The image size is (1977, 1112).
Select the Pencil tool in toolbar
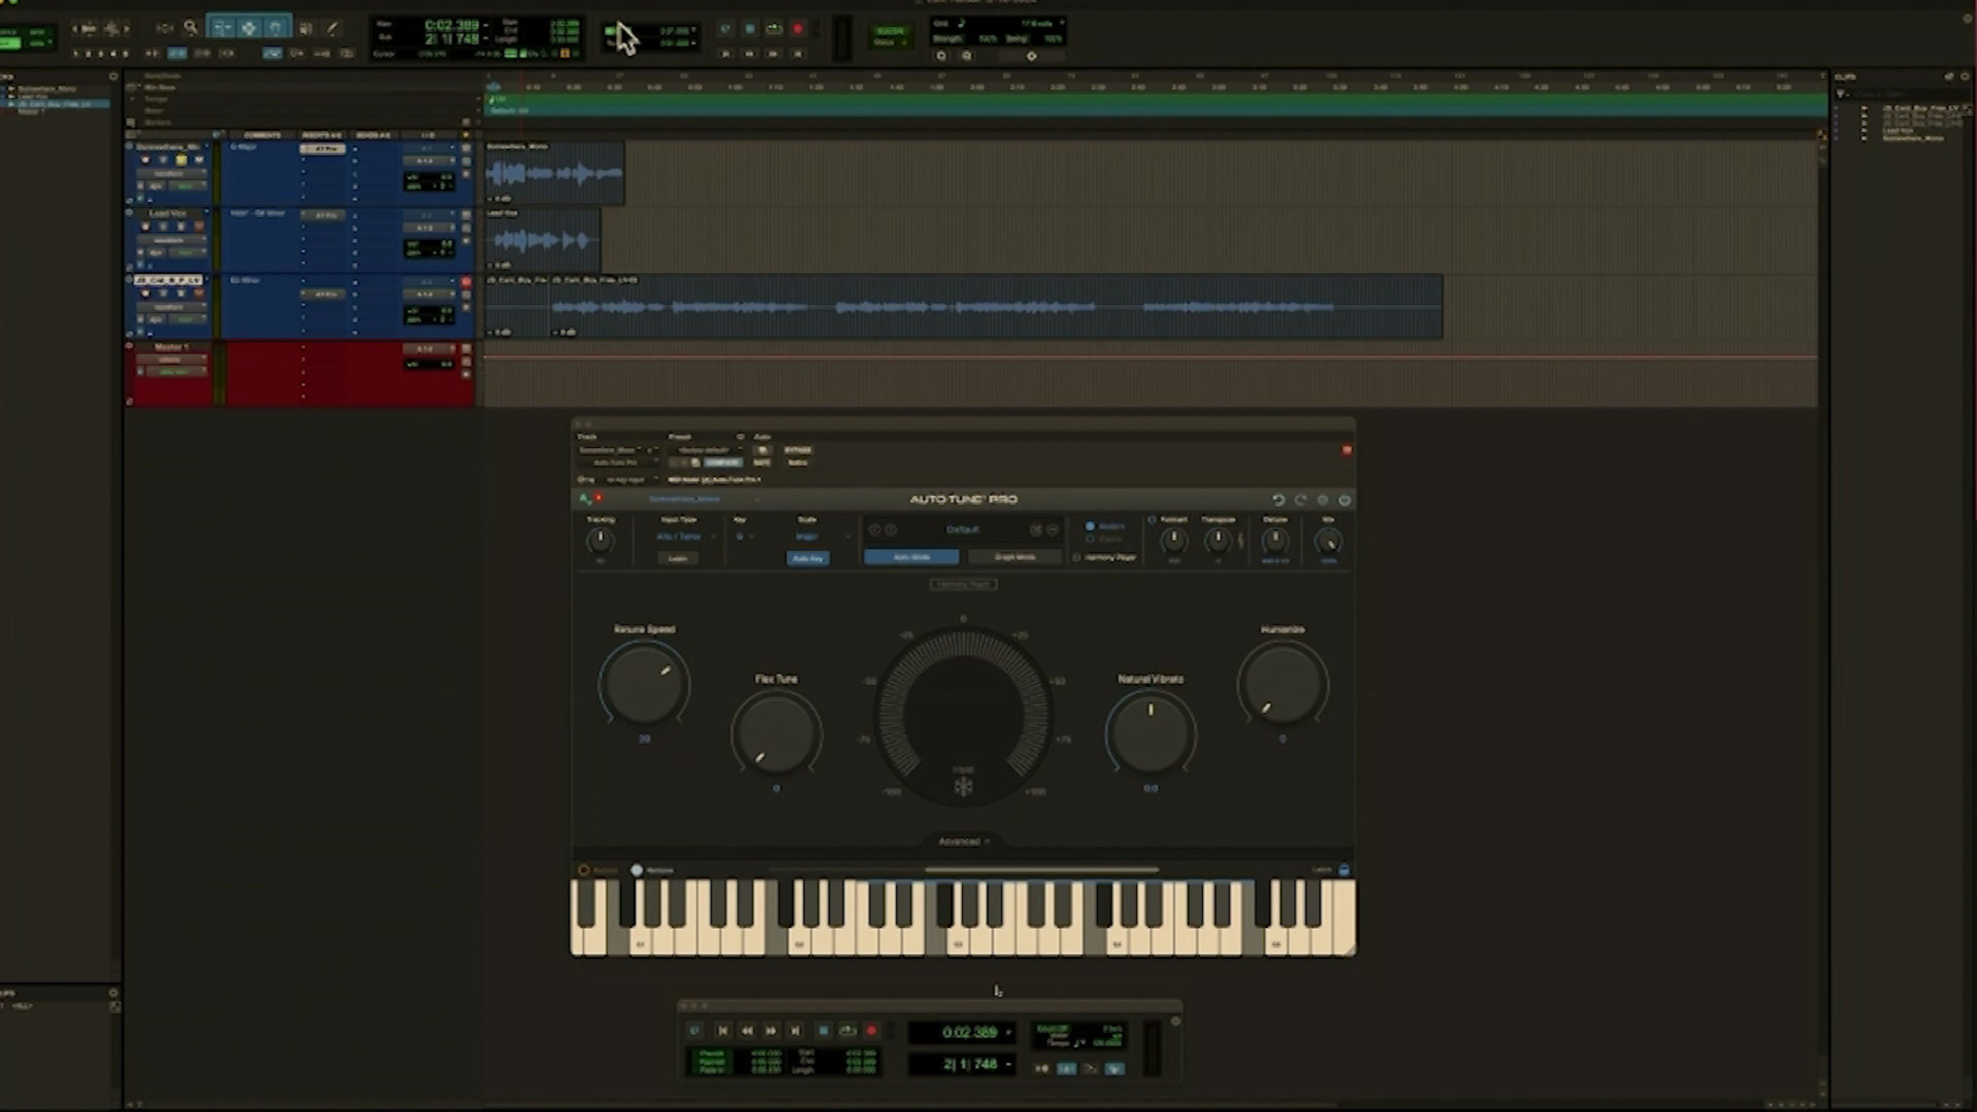tap(332, 28)
